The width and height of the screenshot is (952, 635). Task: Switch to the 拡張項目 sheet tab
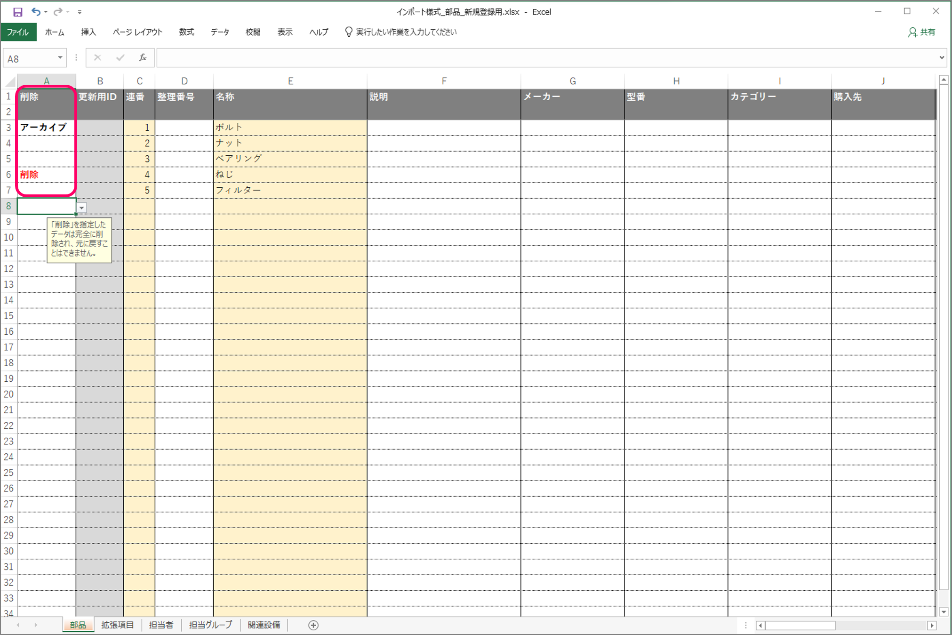click(x=118, y=625)
